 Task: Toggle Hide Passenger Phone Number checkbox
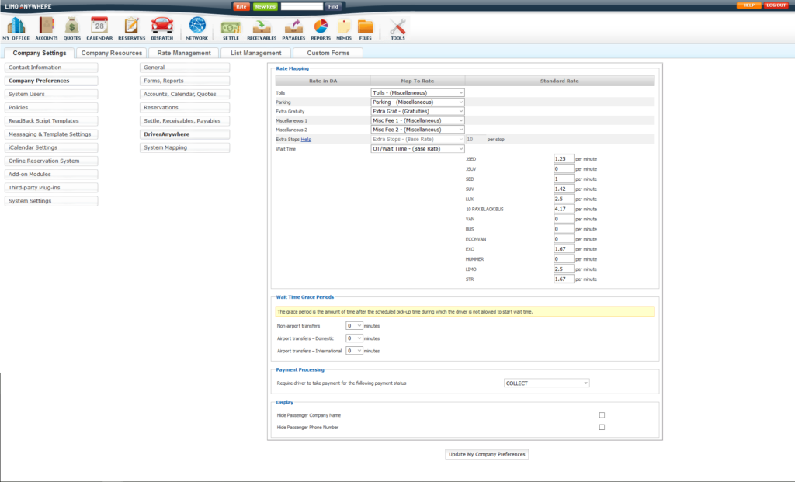[x=602, y=428]
